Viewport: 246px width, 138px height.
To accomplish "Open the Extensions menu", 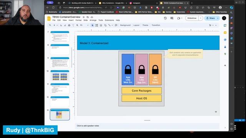I will (109, 20).
